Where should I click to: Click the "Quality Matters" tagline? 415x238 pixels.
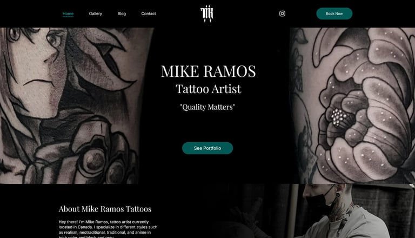(207, 107)
